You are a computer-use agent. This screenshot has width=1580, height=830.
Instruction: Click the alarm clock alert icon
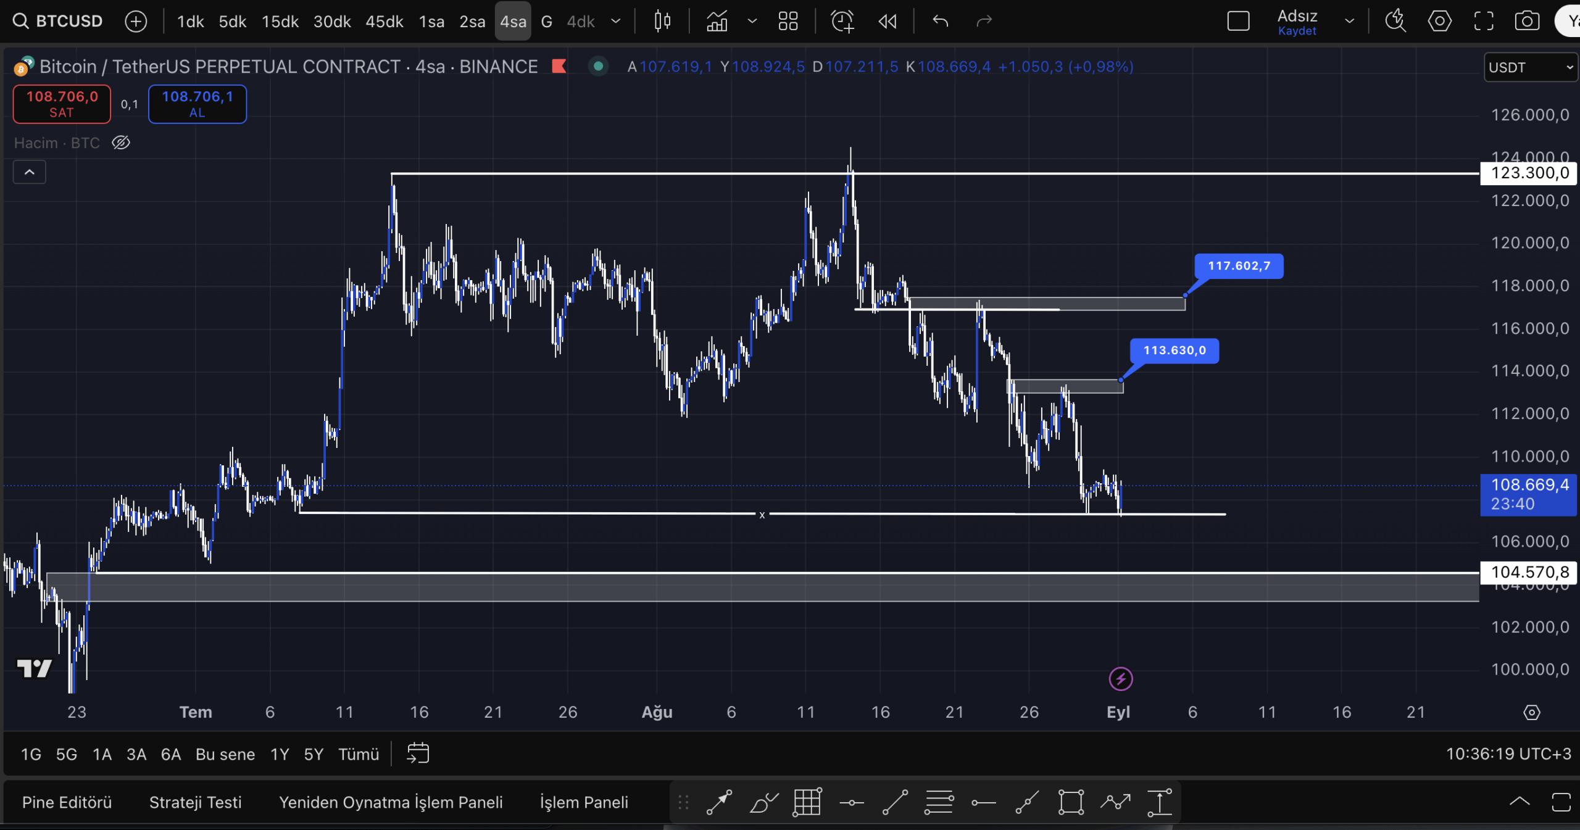(x=842, y=22)
